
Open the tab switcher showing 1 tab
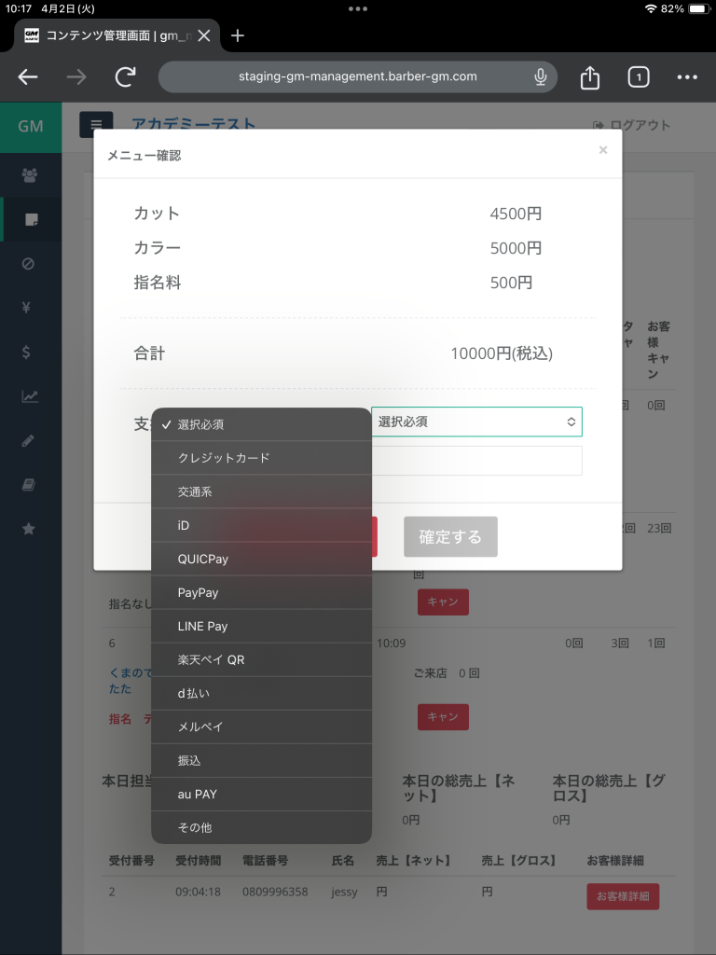pos(638,77)
